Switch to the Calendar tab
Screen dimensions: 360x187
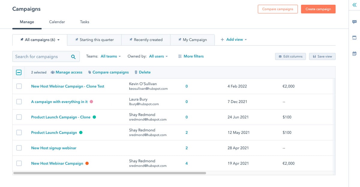(57, 22)
